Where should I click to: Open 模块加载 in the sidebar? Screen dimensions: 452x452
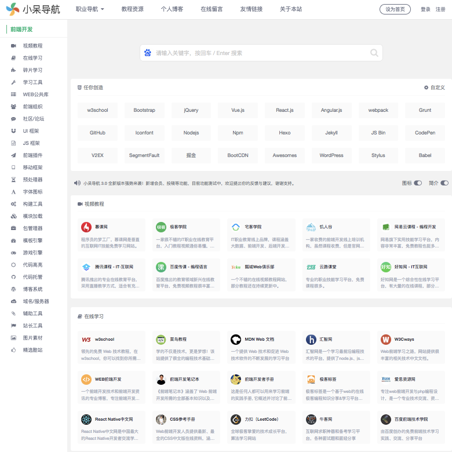click(34, 216)
